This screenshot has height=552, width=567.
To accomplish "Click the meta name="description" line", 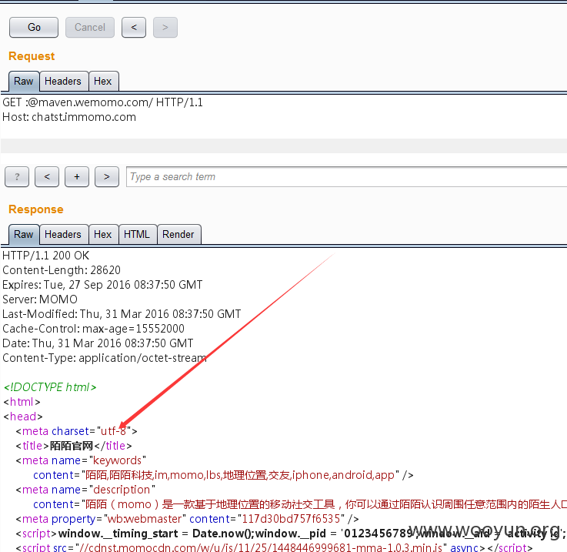I will (85, 490).
